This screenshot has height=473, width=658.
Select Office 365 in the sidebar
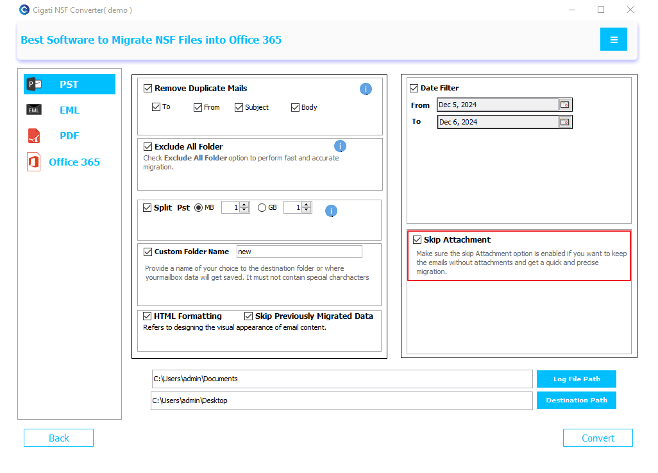pos(70,162)
